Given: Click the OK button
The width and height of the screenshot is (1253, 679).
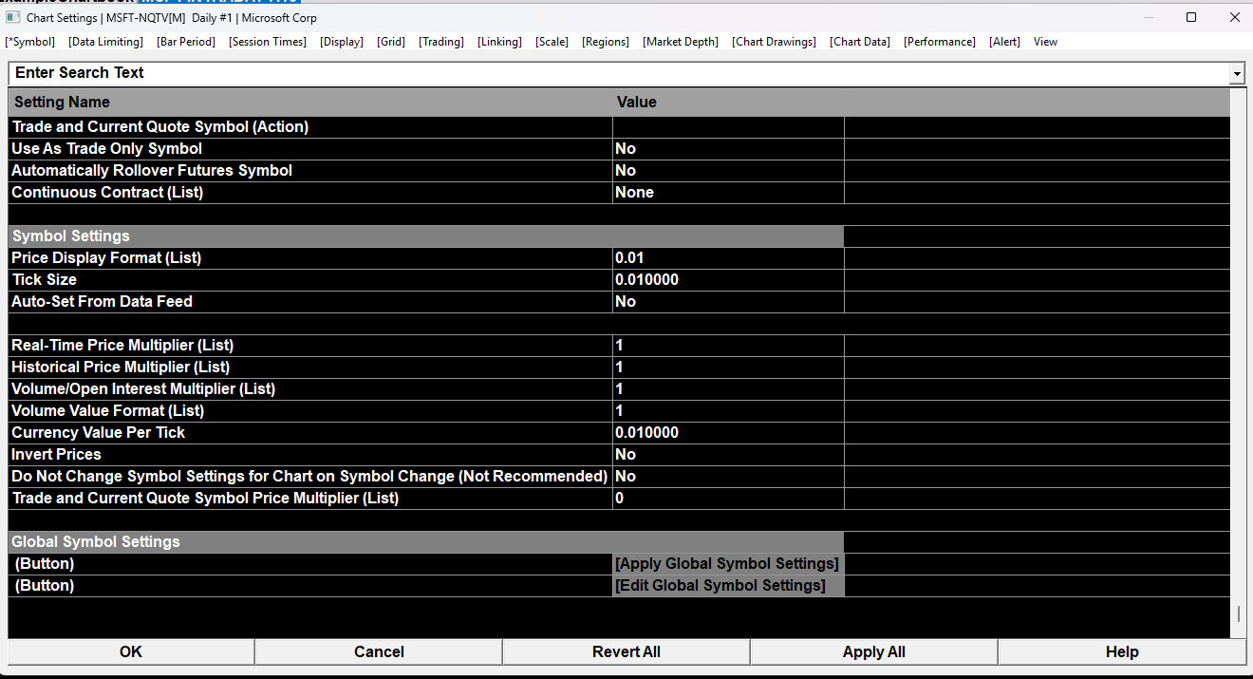Looking at the screenshot, I should point(131,651).
